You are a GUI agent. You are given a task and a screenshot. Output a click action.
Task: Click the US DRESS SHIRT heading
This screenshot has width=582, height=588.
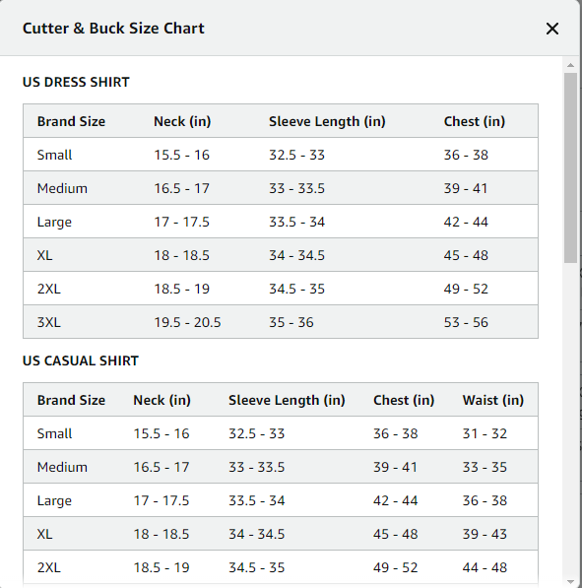[x=76, y=82]
